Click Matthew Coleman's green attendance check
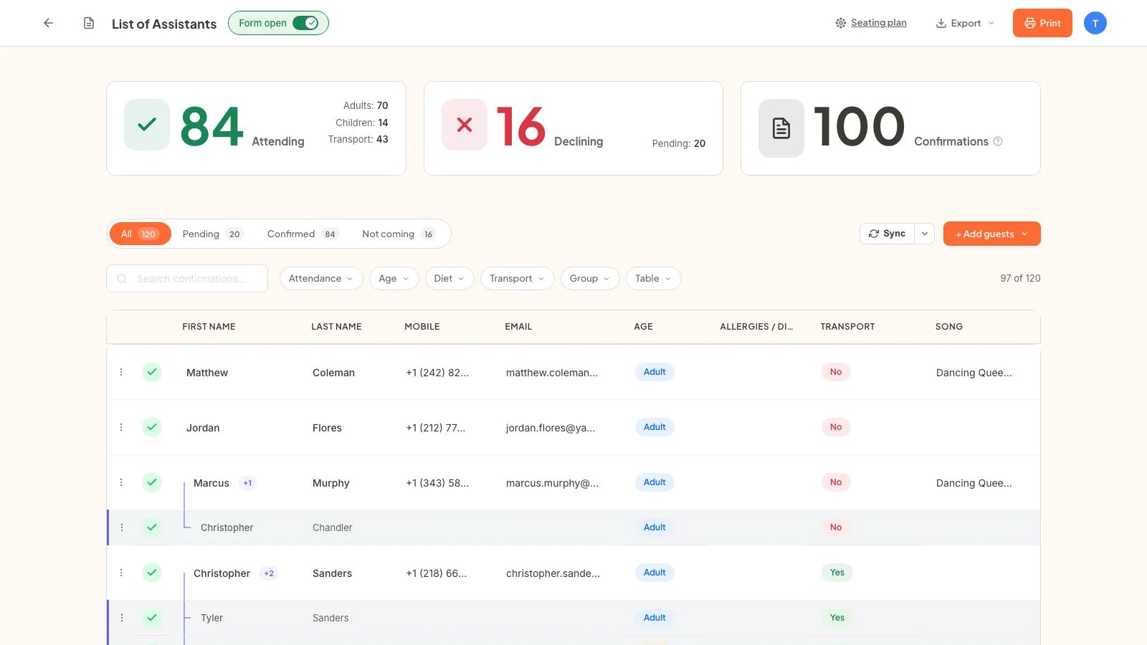Image resolution: width=1147 pixels, height=645 pixels. point(152,372)
